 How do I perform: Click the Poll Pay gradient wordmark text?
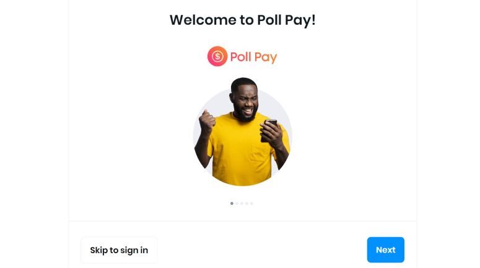coord(253,57)
